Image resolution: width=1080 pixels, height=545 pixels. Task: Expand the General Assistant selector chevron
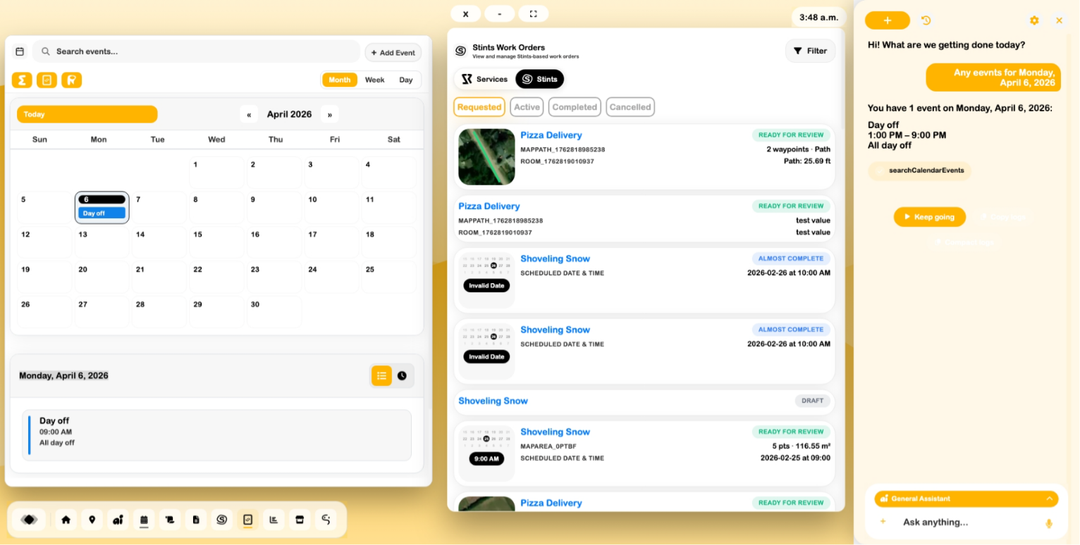pos(1049,499)
